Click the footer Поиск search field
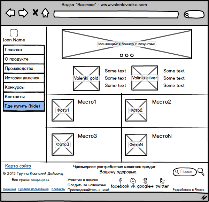 tap(185, 172)
